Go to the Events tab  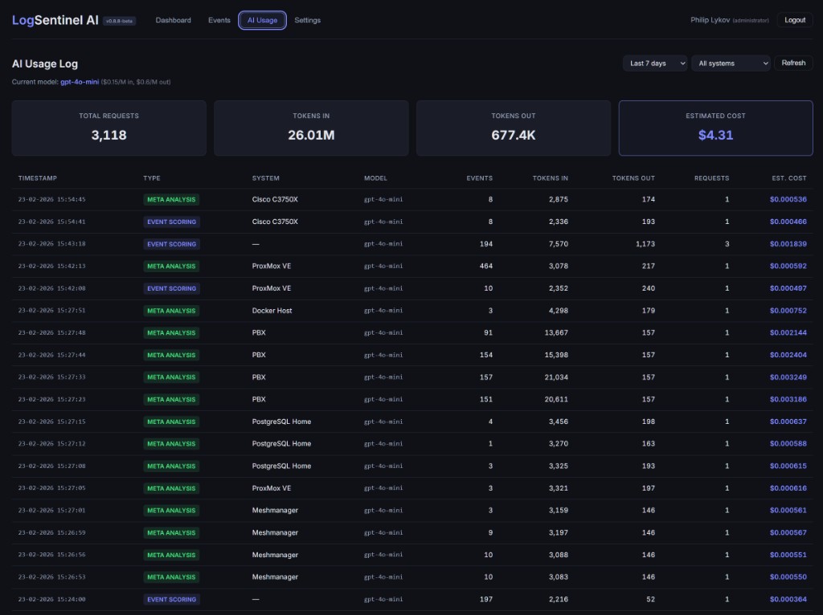click(x=219, y=20)
